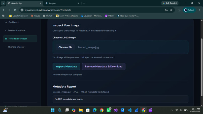Click the cleaned_image.jpg file name text
203x114 pixels.
88,47
